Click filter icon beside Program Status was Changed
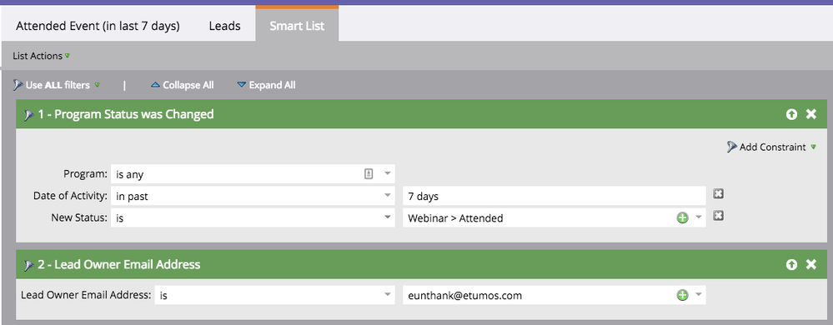The height and width of the screenshot is (325, 833). (28, 115)
